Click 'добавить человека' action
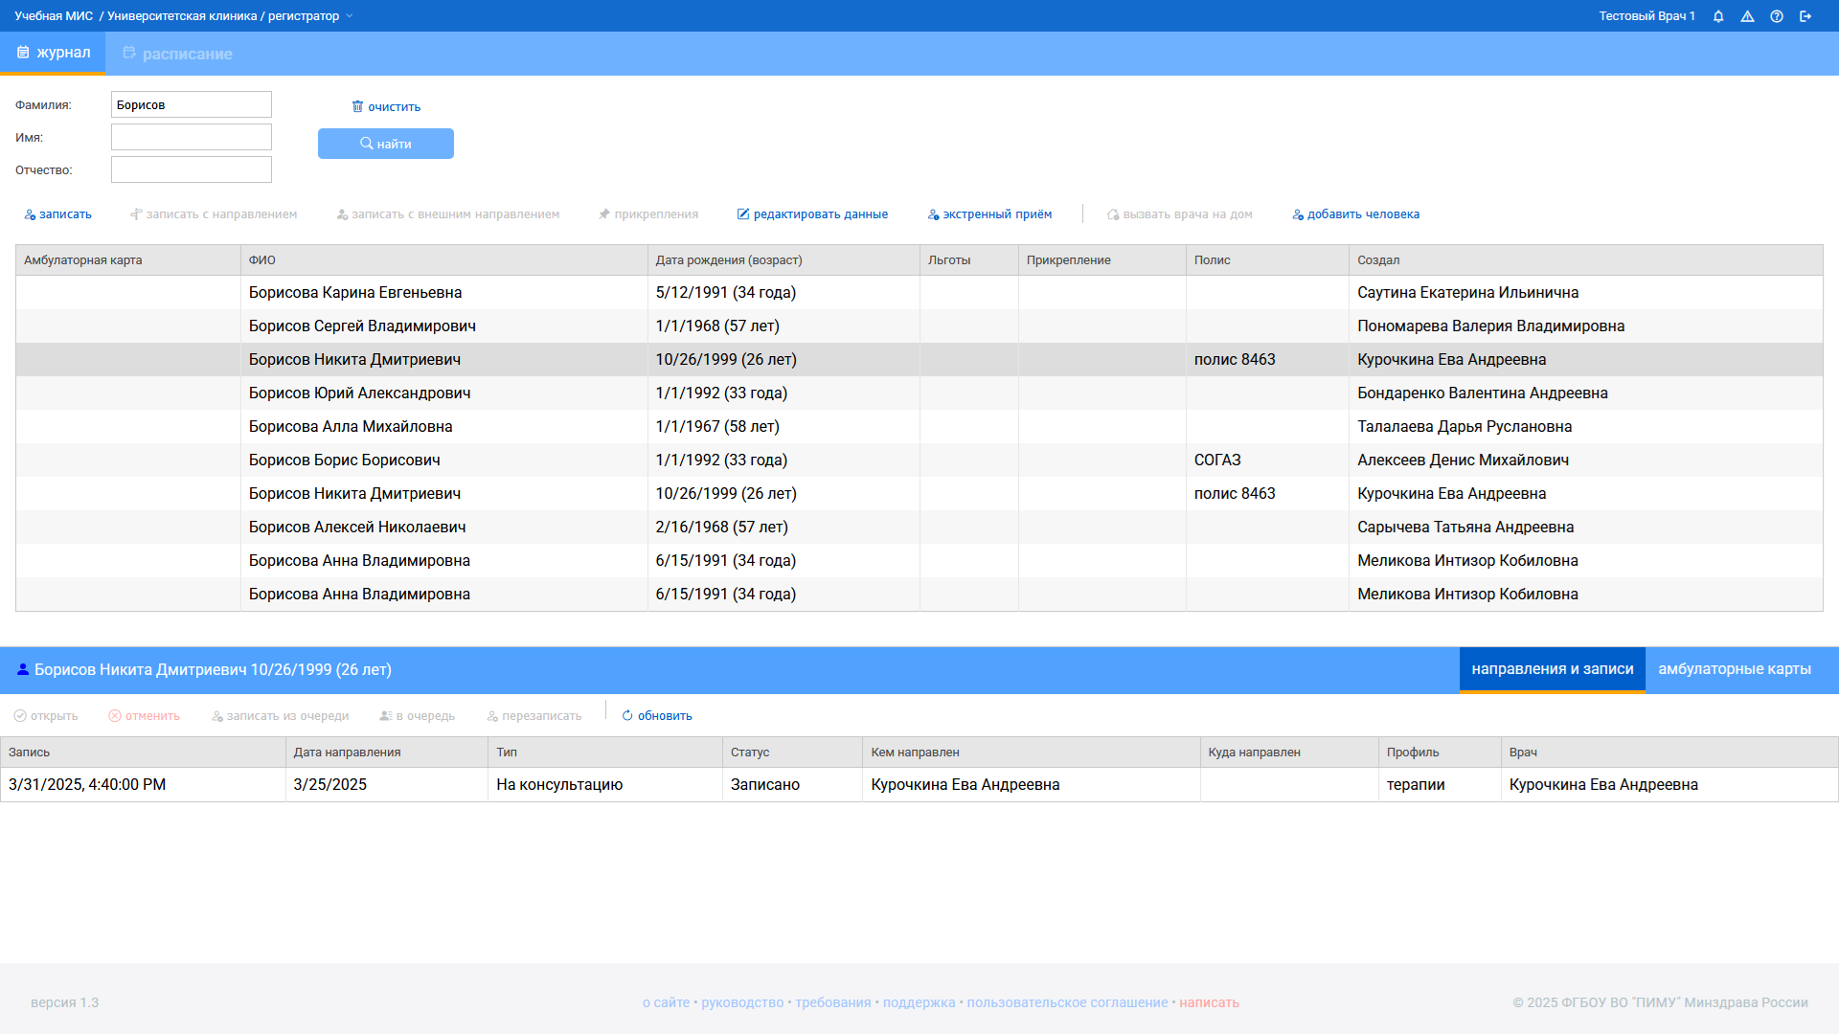Screen dimensions: 1839x1034 click(1355, 214)
